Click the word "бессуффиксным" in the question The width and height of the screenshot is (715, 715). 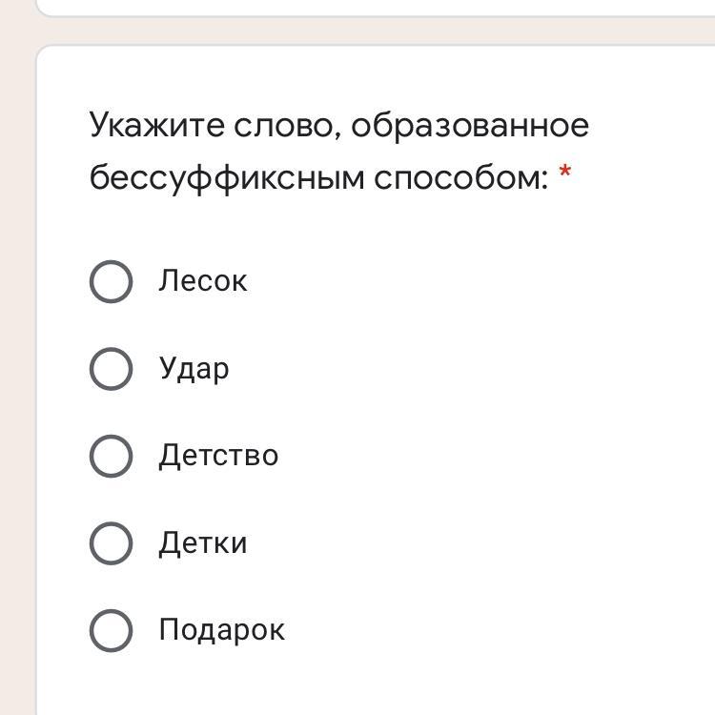227,177
